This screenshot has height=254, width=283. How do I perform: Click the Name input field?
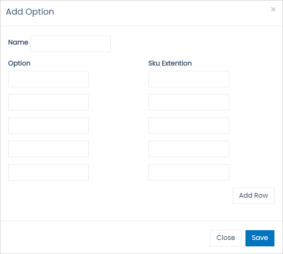[x=70, y=44]
